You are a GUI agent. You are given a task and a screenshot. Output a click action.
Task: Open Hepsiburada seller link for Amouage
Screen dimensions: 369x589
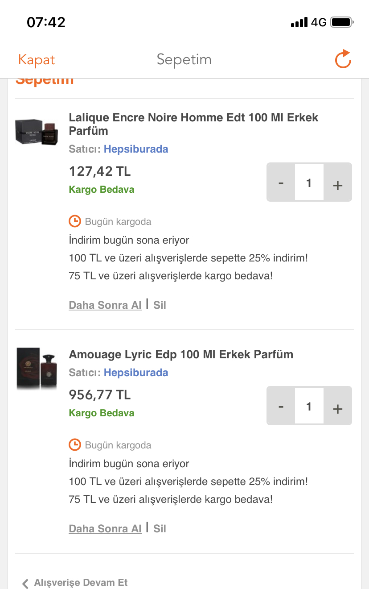[136, 373]
